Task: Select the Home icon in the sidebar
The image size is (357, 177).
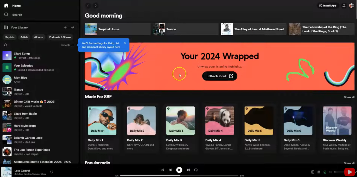Action: [x=6, y=6]
